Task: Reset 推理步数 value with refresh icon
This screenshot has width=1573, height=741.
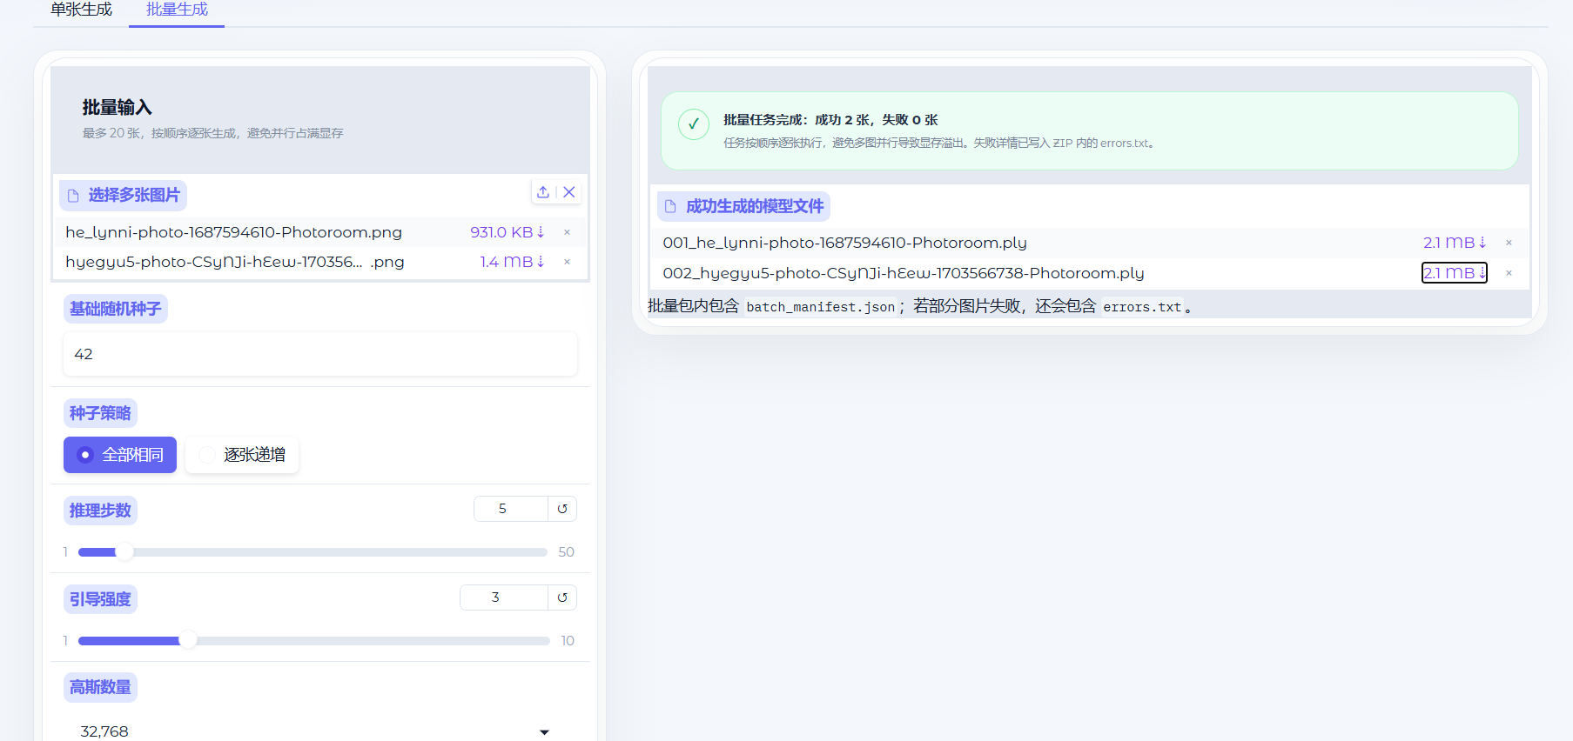Action: [562, 509]
